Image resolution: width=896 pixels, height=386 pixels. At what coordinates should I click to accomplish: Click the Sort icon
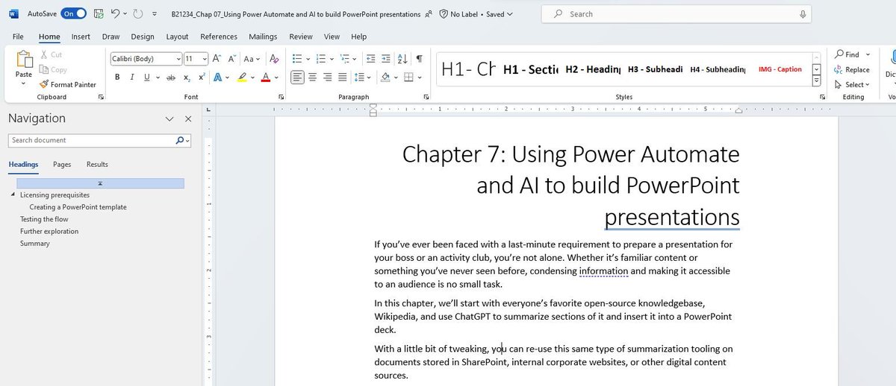click(x=403, y=58)
